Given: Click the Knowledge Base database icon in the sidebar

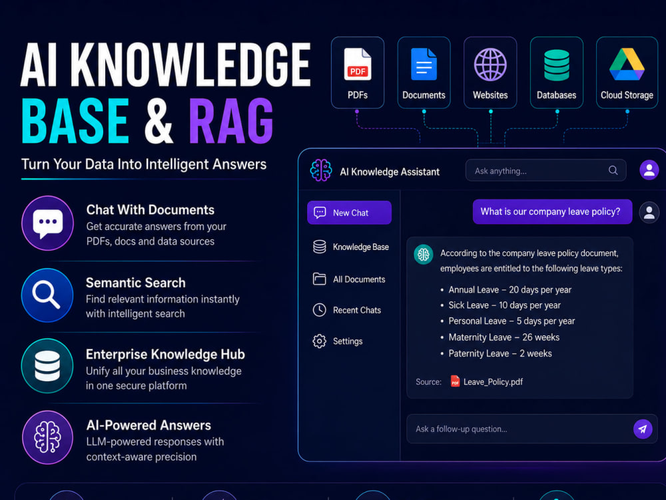Looking at the screenshot, I should point(320,247).
